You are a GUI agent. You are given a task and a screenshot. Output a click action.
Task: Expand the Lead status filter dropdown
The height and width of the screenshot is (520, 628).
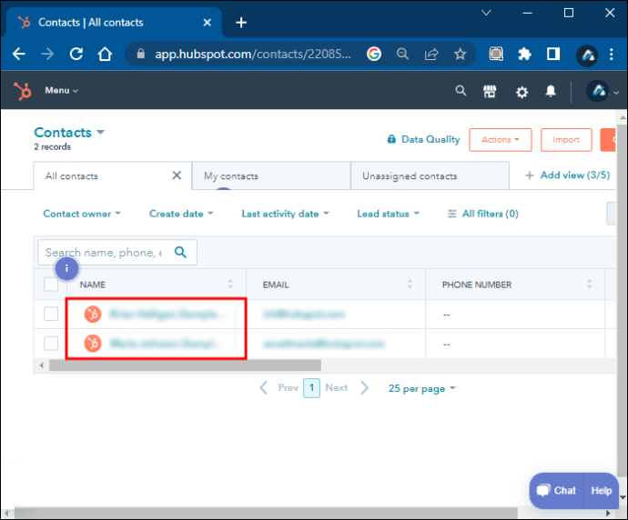click(x=388, y=214)
